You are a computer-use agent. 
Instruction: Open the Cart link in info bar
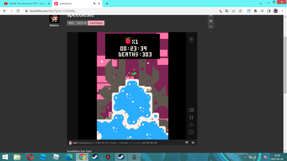pos(75,143)
